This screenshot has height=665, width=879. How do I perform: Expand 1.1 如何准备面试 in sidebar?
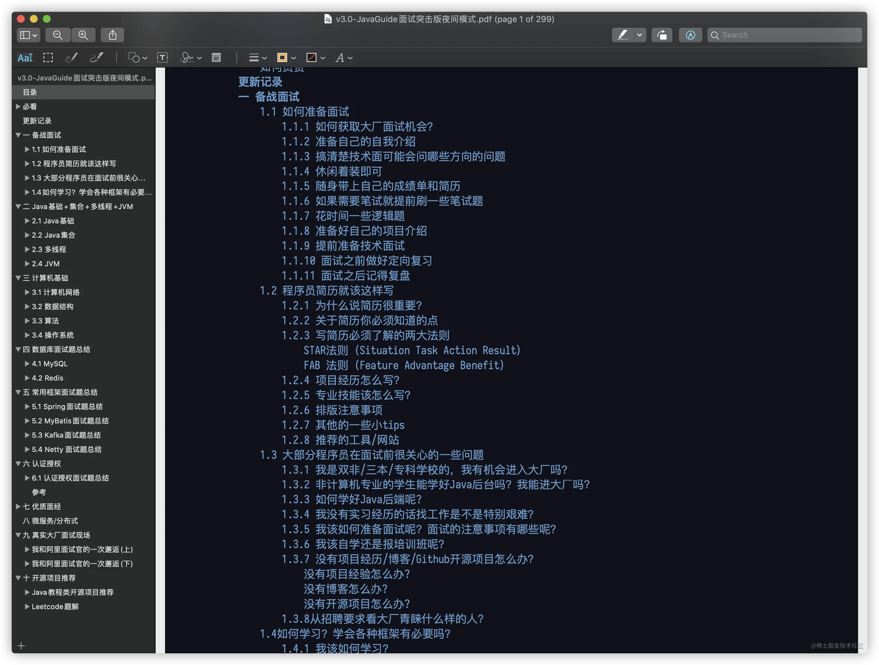tap(27, 149)
